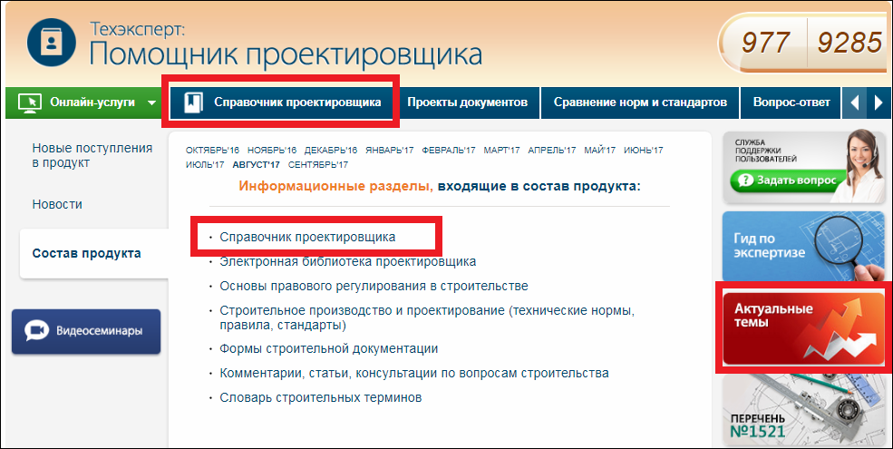
Task: Open Словарь строительных терминов link
Action: (320, 397)
